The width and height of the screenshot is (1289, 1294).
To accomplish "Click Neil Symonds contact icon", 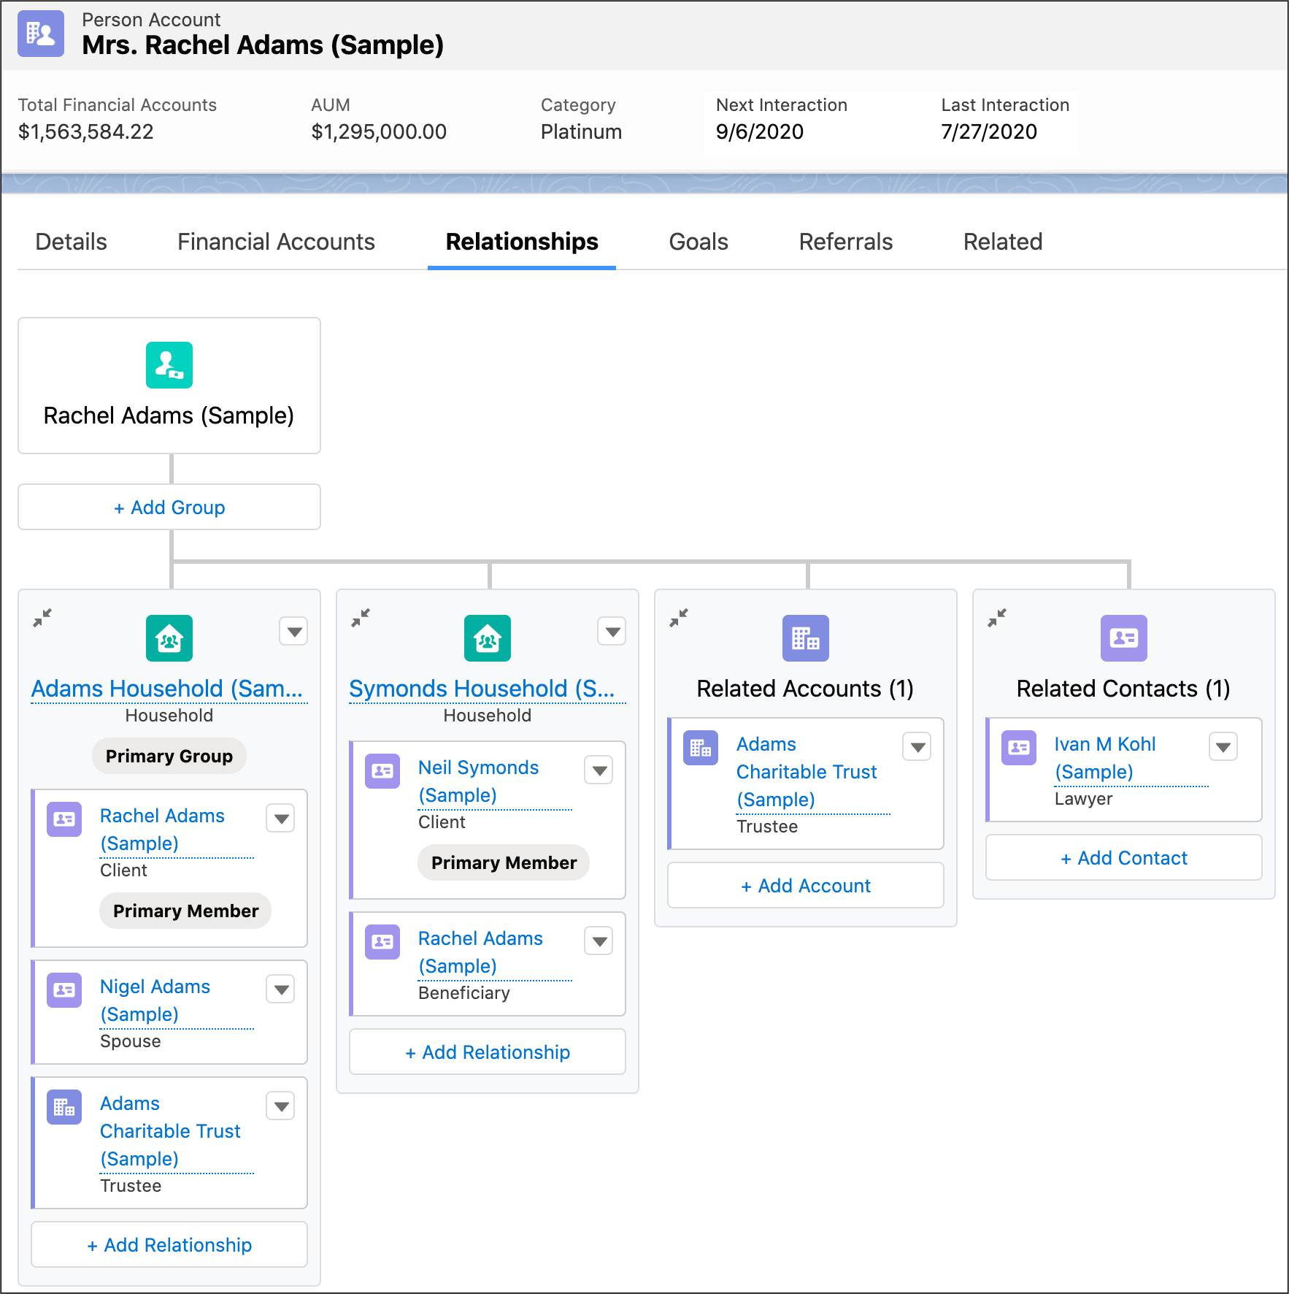I will click(382, 771).
